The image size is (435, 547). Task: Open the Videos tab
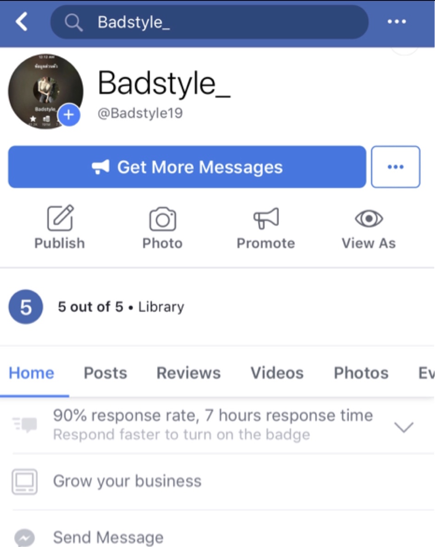coord(277,373)
